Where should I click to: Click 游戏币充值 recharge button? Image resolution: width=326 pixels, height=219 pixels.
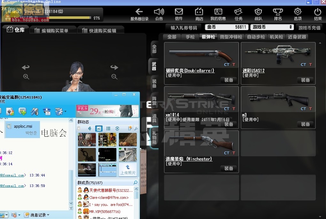point(309,28)
